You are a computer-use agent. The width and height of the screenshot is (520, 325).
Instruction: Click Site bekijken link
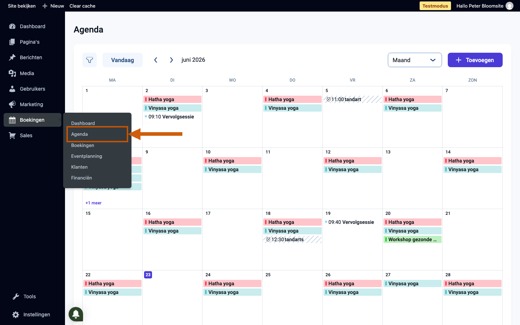[22, 6]
